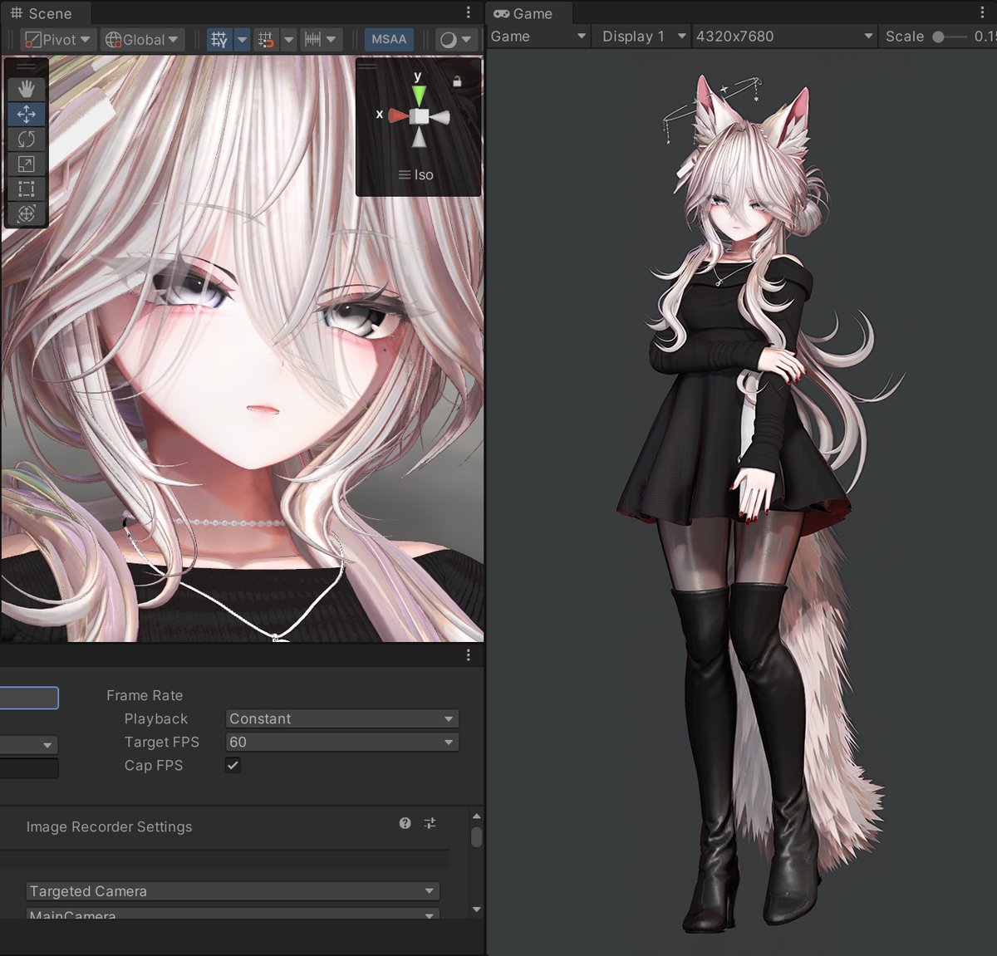Open the Global handle rotation dropdown
The width and height of the screenshot is (997, 956).
(x=142, y=39)
